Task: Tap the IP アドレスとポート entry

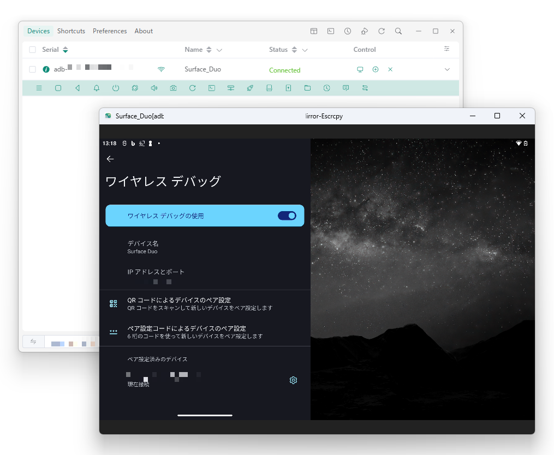Action: (205, 276)
